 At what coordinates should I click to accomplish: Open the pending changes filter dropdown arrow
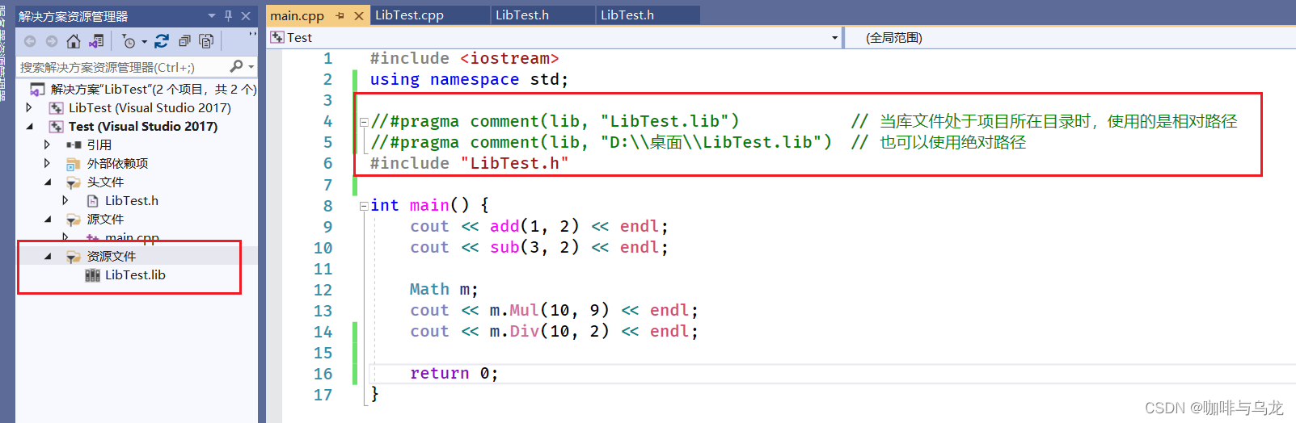[145, 41]
